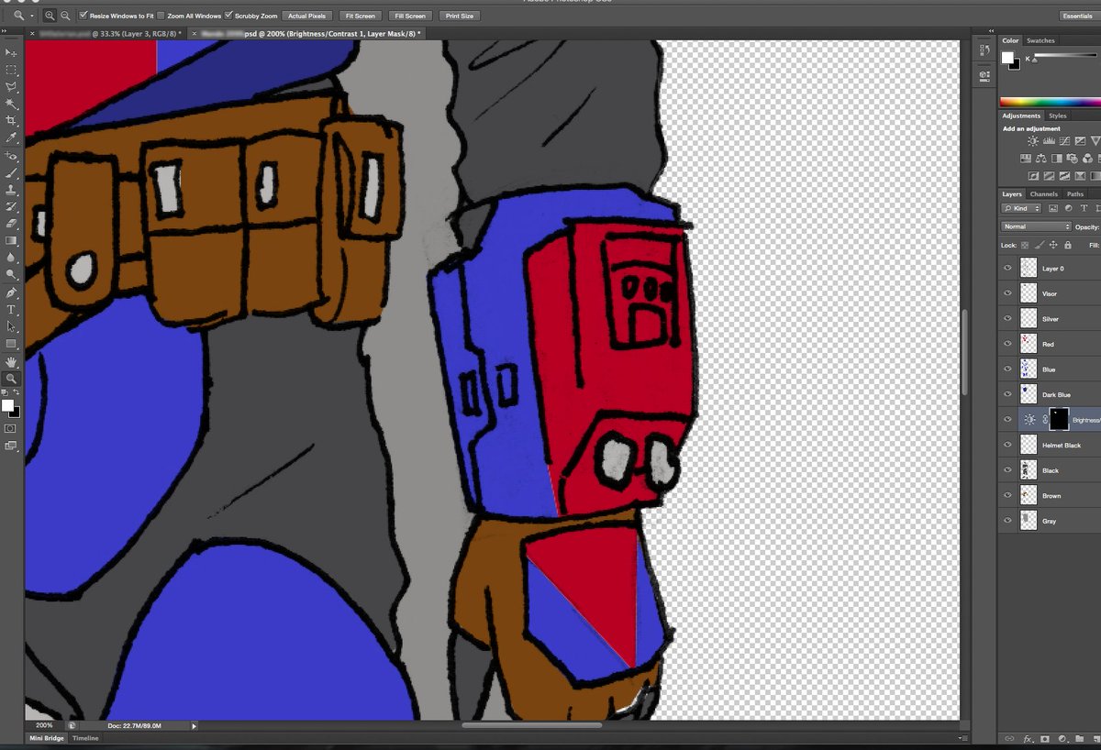The height and width of the screenshot is (750, 1101).
Task: Switch to the Styles tab
Action: point(1058,116)
